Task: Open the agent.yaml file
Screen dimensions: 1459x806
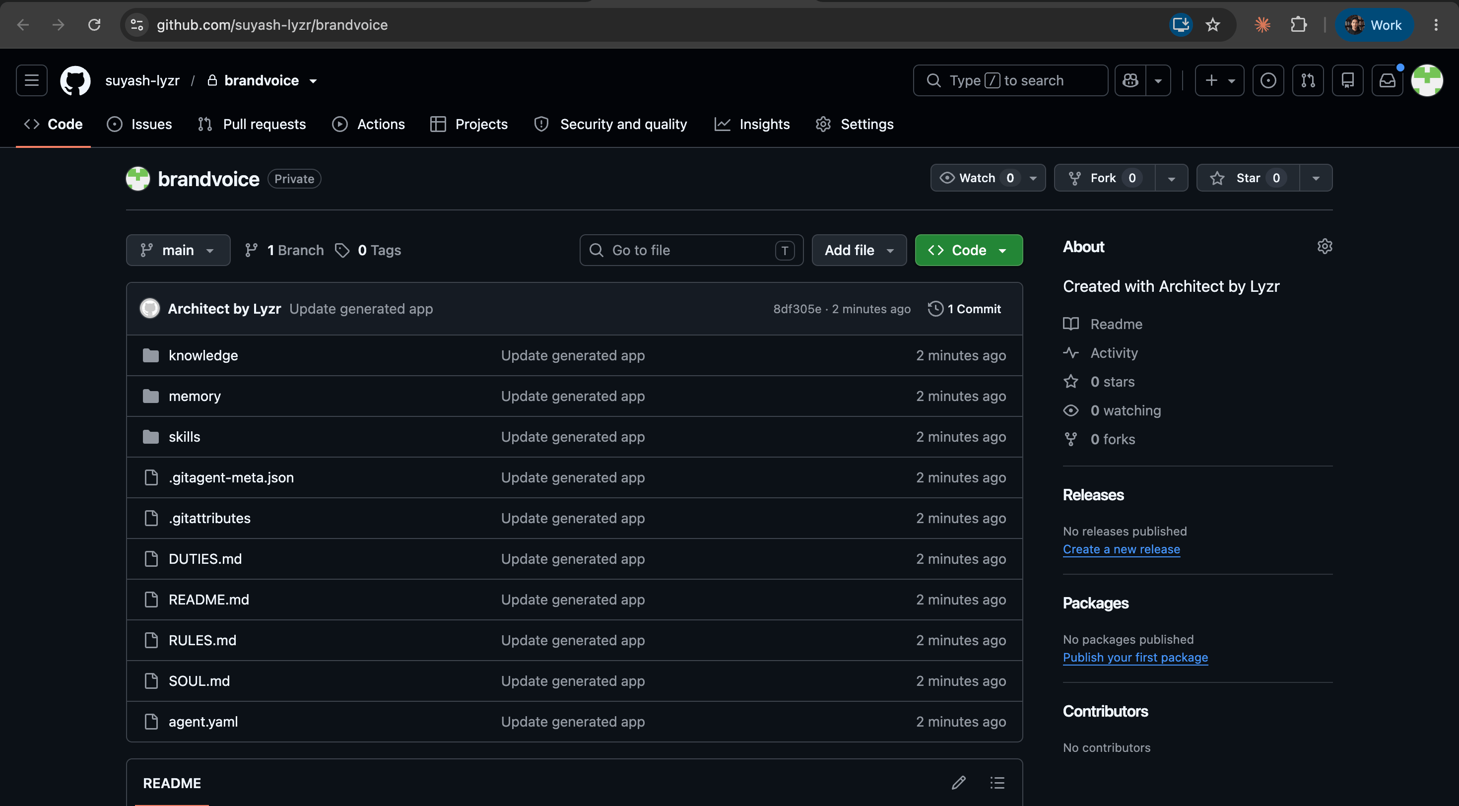Action: [203, 722]
